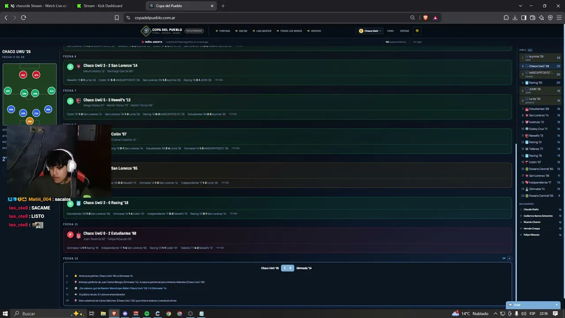Select Talleres '77 in the standings table
Screen dimensions: 565x318
click(x=541, y=149)
